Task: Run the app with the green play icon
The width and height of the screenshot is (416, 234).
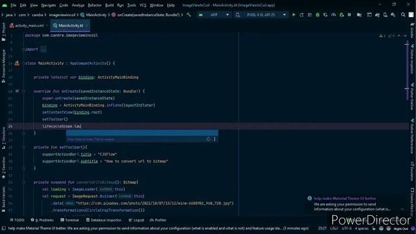Action: 294,15
